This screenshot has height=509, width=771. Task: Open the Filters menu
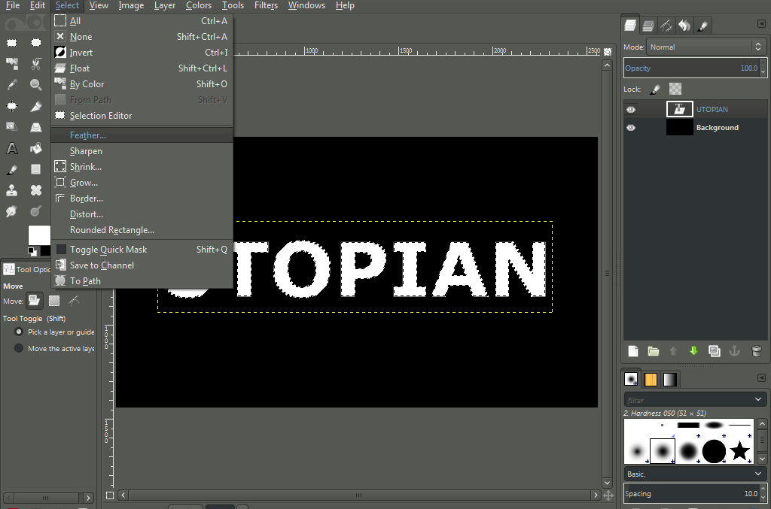pyautogui.click(x=266, y=5)
